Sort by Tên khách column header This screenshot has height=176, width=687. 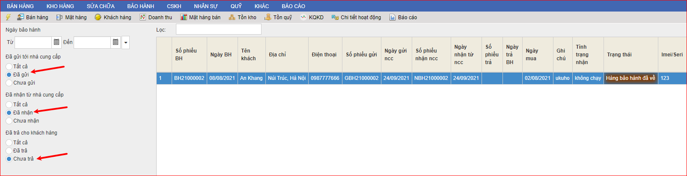pos(252,55)
